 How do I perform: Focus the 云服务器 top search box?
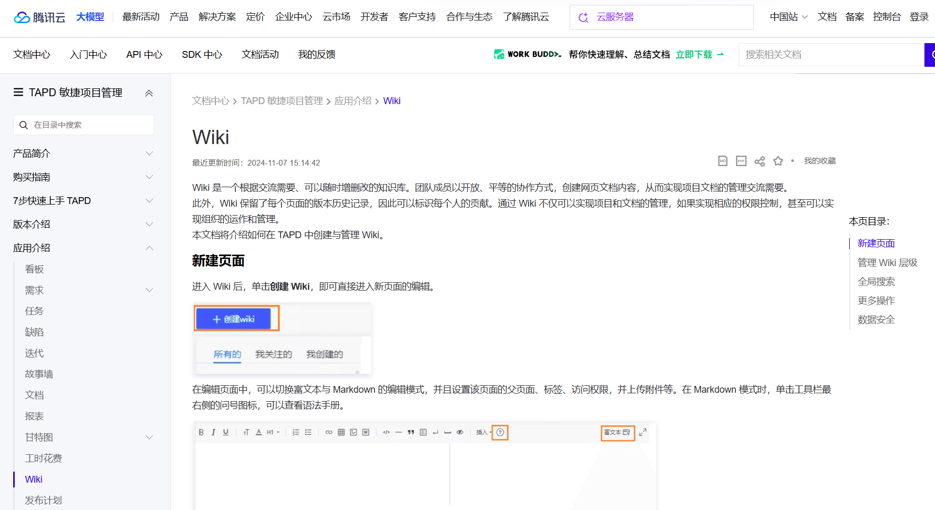(x=662, y=17)
